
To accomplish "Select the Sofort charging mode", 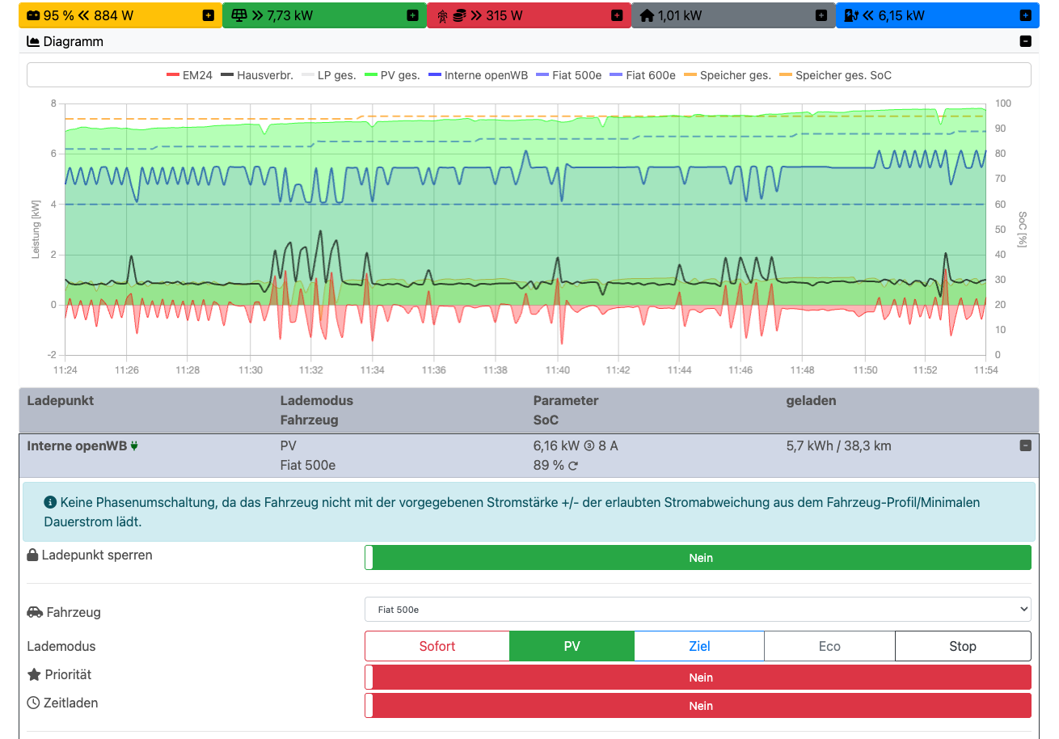I will click(x=437, y=646).
